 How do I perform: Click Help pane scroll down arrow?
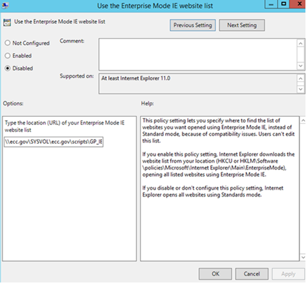pos(303,257)
